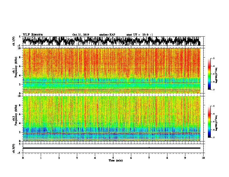
Task: Click the "8" tick on the ch.1 frequency axis
Action: (x=20, y=57)
